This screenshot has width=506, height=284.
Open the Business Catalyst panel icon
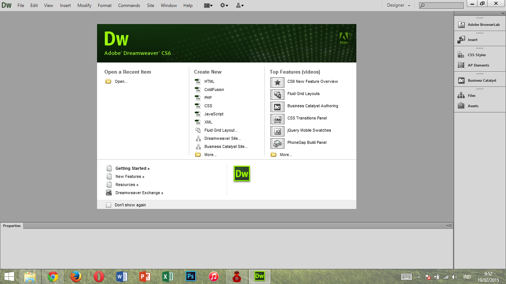click(461, 80)
